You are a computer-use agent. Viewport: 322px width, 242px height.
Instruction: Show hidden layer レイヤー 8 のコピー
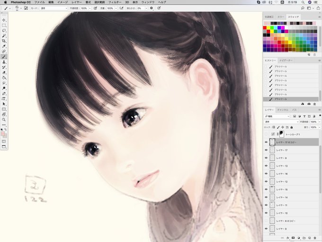[x=266, y=221]
